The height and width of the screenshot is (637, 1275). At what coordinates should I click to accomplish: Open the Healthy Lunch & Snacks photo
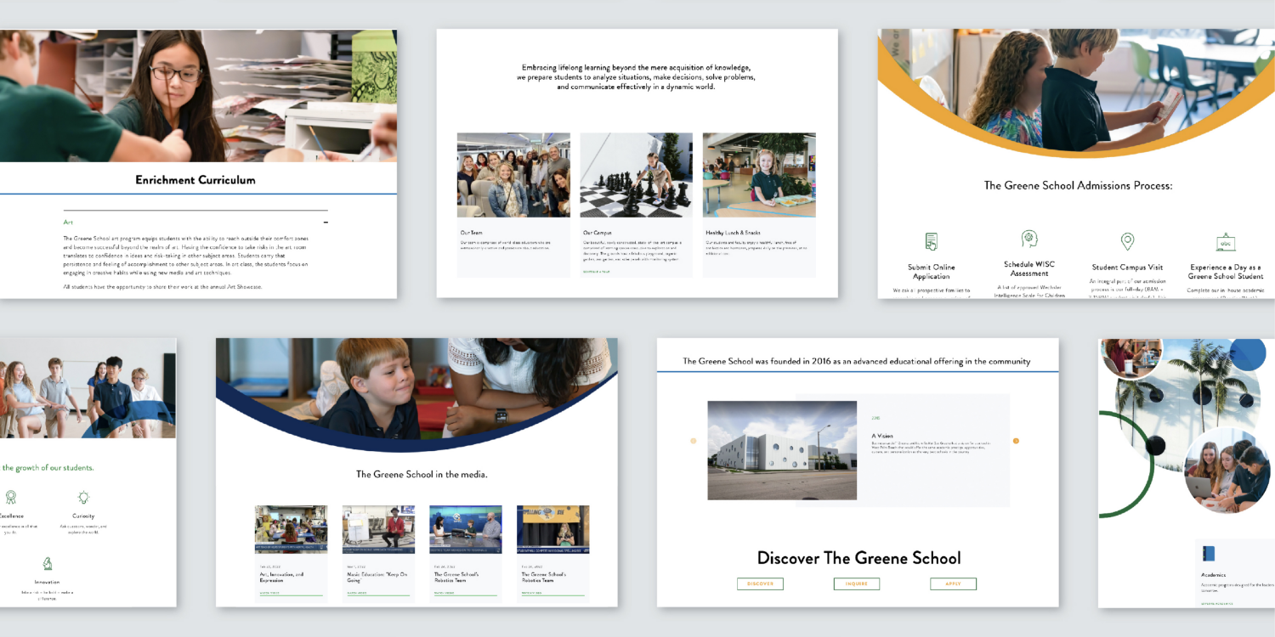point(759,175)
